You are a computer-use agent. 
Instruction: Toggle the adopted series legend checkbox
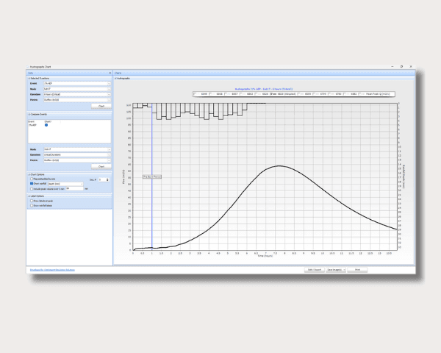[x=271, y=94]
